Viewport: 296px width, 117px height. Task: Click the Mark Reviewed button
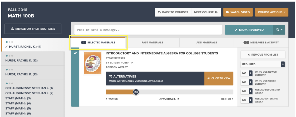coord(249,30)
